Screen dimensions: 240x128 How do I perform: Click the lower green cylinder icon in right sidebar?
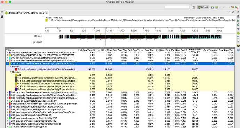pyautogui.click(x=238, y=25)
